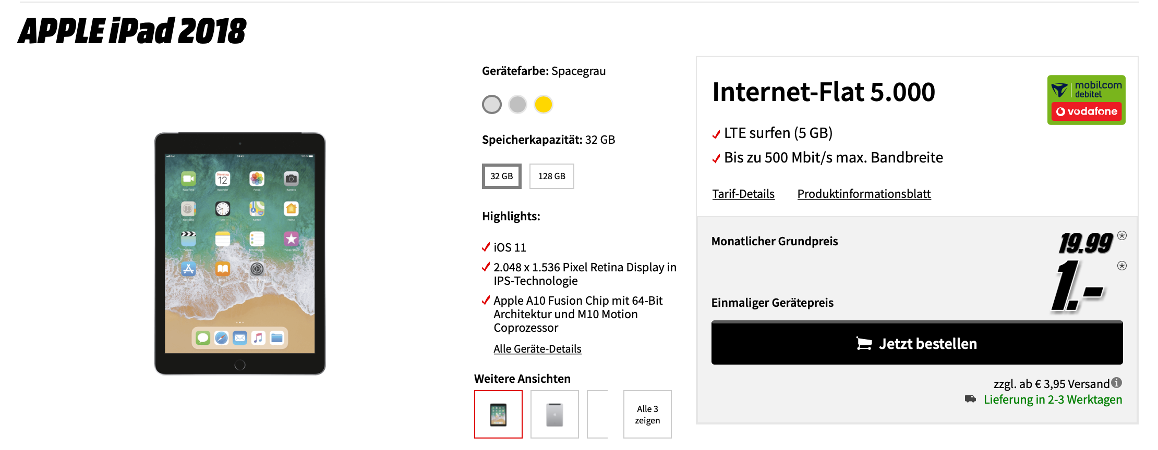Open shipping cost info icon
Viewport: 1158px width, 450px height.
click(1116, 383)
